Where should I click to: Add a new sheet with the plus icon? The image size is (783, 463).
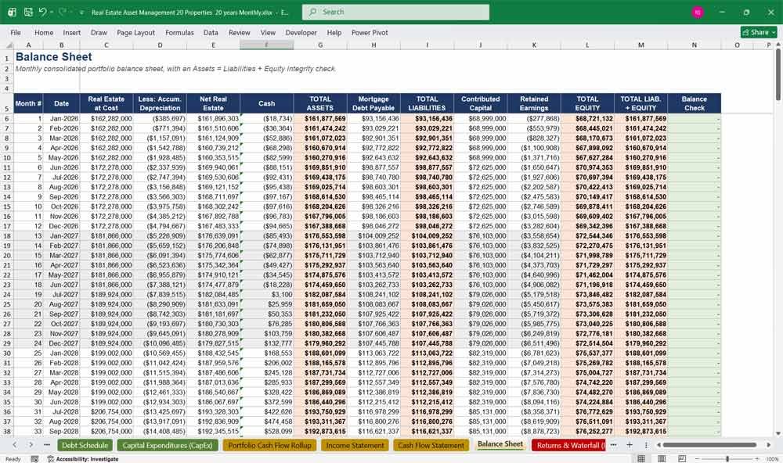coord(630,444)
